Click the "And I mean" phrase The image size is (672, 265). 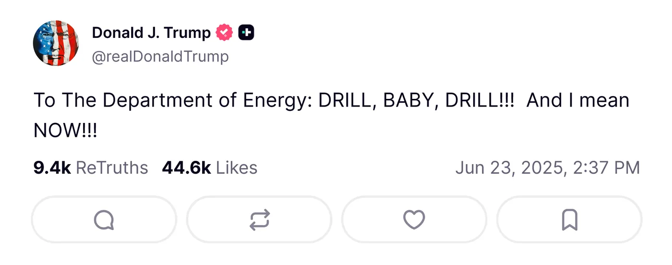pos(578,100)
